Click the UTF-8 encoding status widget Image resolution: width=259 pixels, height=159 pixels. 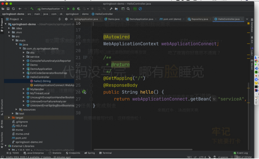[202, 157]
